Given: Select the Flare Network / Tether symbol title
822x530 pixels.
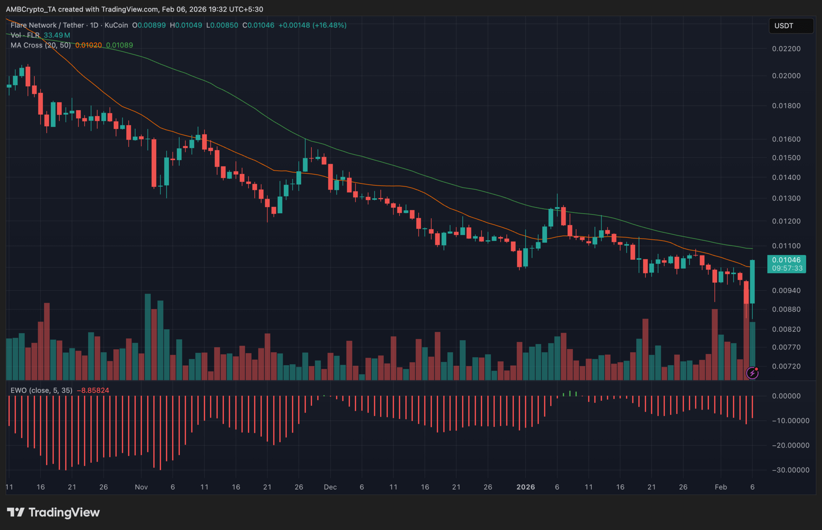Looking at the screenshot, I should 47,25.
